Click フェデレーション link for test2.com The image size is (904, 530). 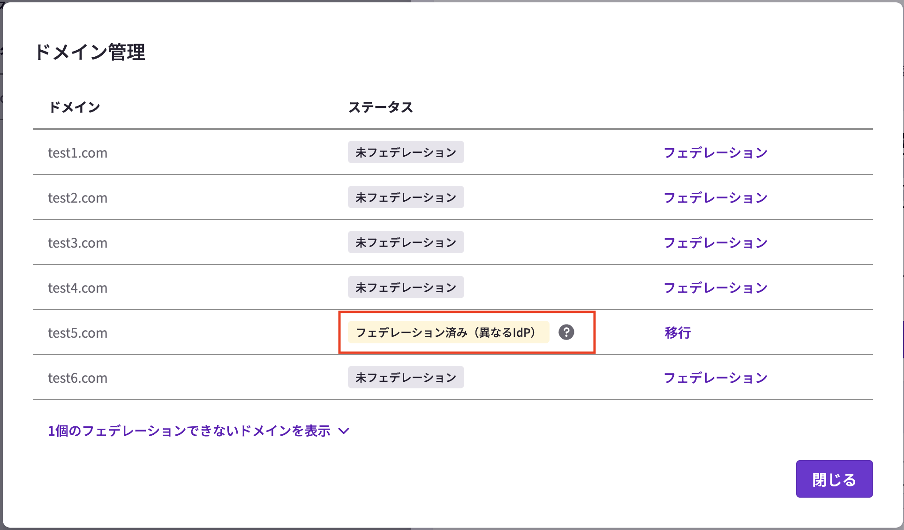(x=716, y=197)
